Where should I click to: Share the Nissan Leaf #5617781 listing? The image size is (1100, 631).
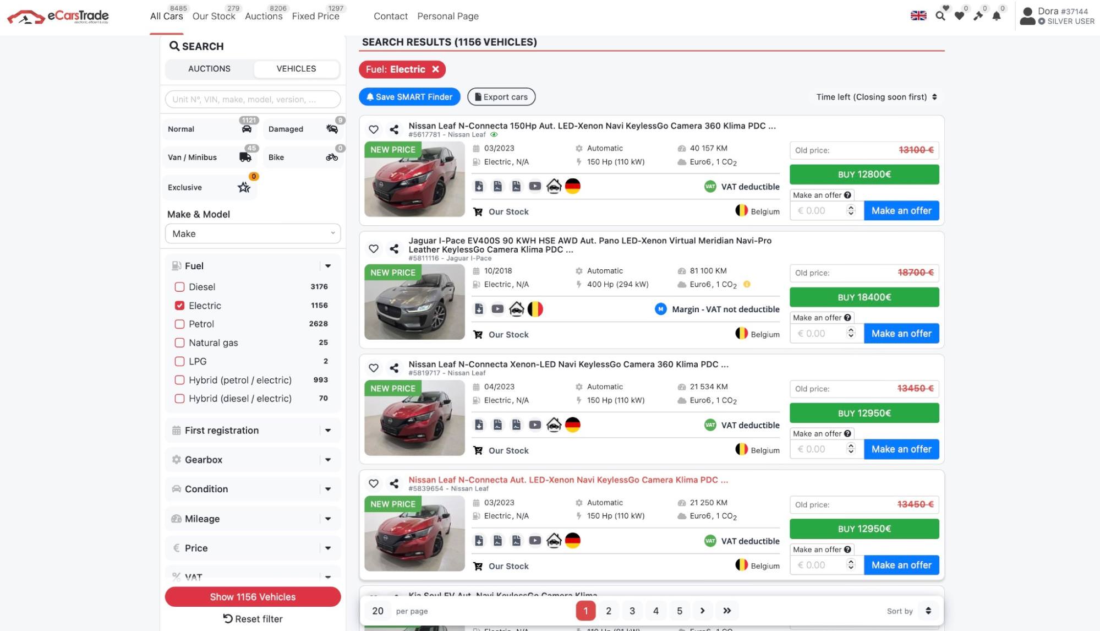[394, 129]
